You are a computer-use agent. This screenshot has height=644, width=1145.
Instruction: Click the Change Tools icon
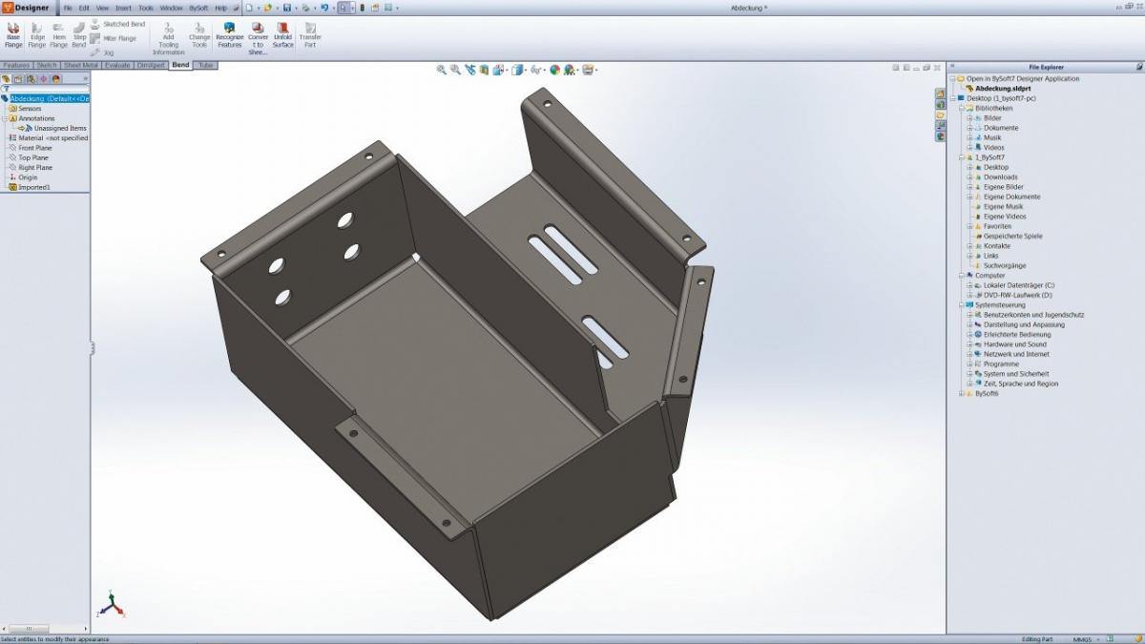[x=199, y=33]
